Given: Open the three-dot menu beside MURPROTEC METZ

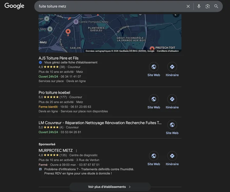Looking at the screenshot, I should point(76,151).
